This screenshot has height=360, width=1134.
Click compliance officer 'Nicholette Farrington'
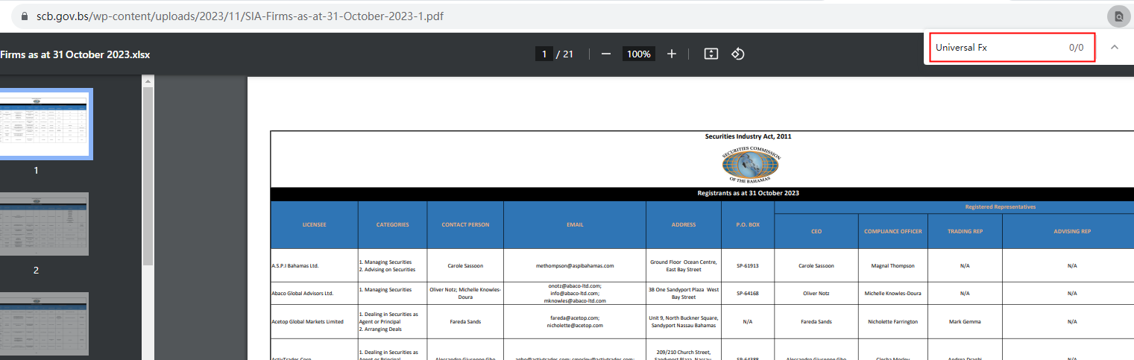point(893,321)
